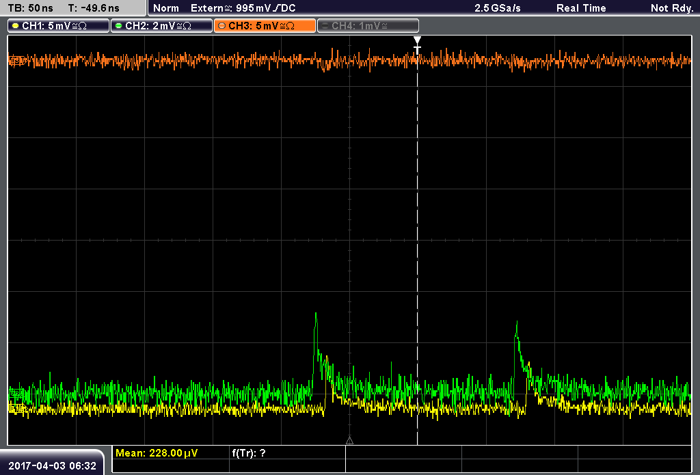Screen dimensions: 700x475
Task: Click the Norm trigger mode label
Action: tap(166, 8)
